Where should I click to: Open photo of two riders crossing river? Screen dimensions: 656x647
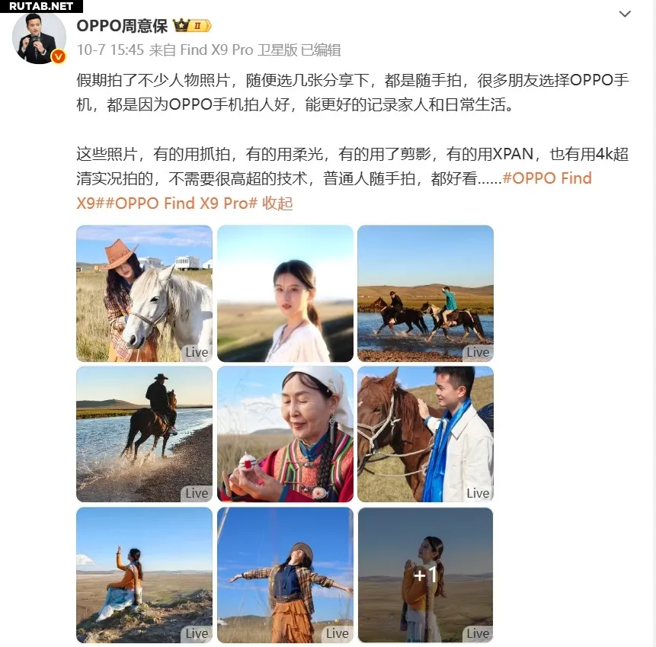(425, 293)
